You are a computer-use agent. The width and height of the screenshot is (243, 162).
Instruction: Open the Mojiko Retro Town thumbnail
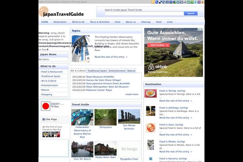[x=106, y=148]
